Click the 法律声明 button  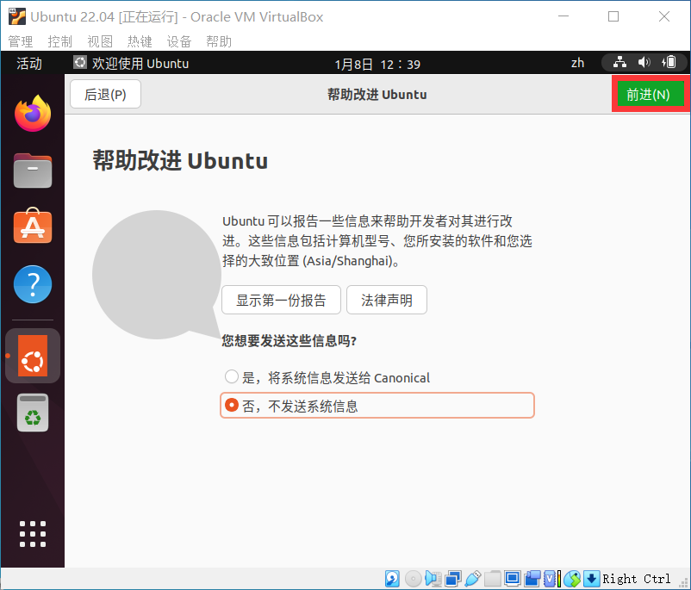pos(386,301)
